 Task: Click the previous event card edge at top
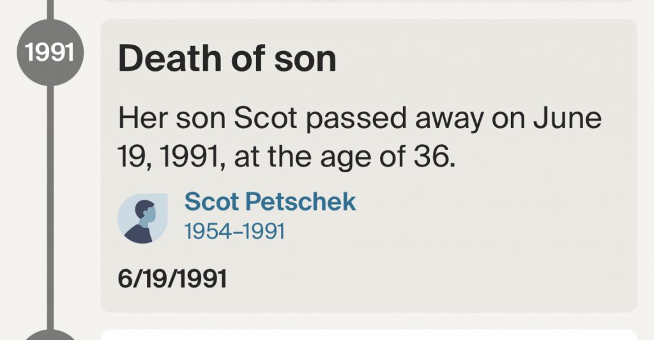pyautogui.click(x=369, y=1)
